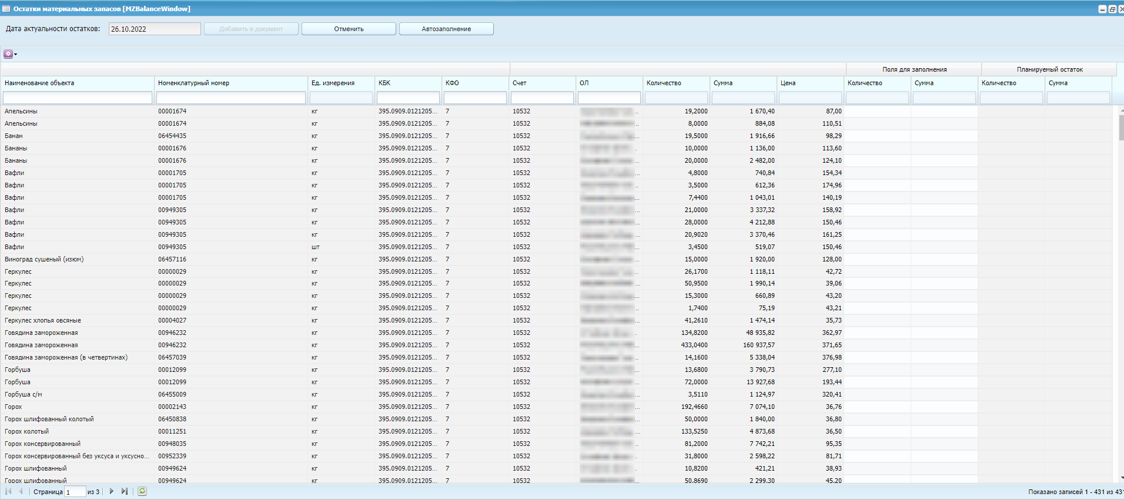The height and width of the screenshot is (500, 1124).
Task: Click sum value 48 935,82
Action: (761, 333)
